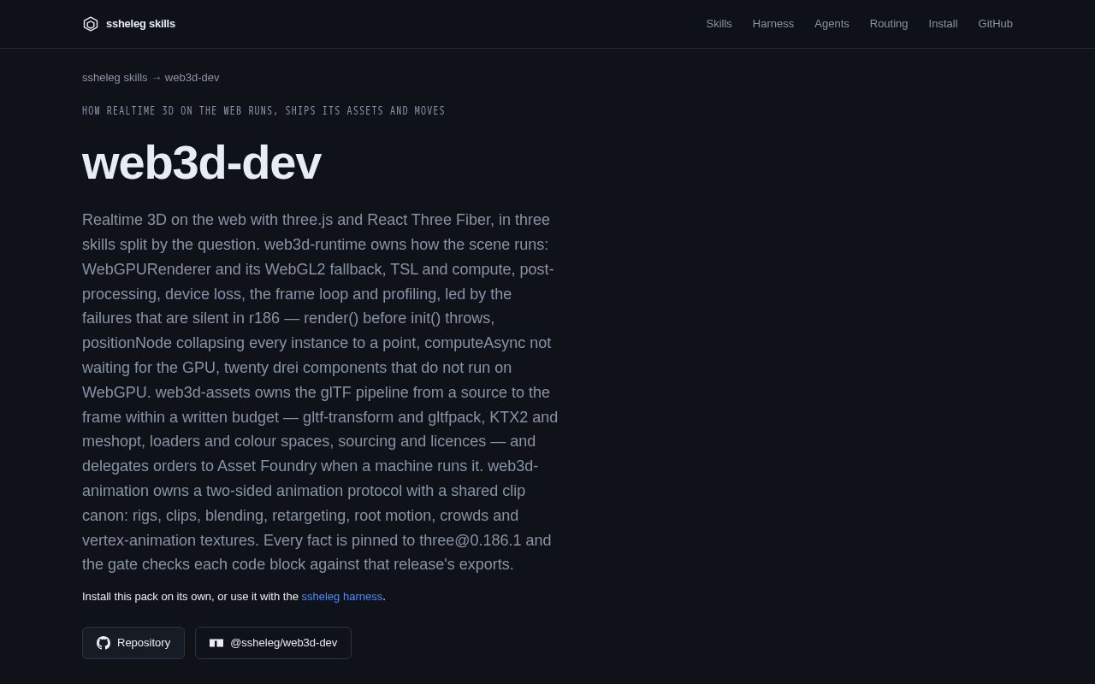Click the ssheleg skills hexagon logo icon

pyautogui.click(x=90, y=24)
